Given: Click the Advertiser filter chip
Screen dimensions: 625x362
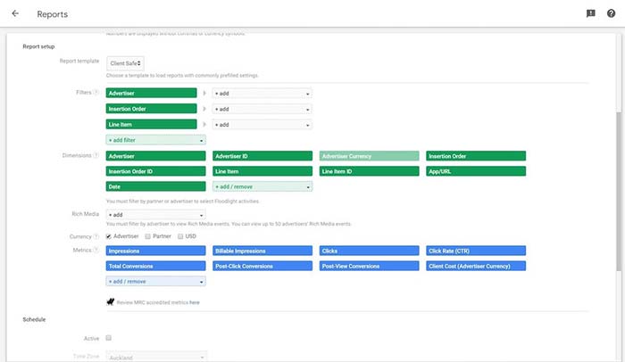Looking at the screenshot, I should click(152, 94).
